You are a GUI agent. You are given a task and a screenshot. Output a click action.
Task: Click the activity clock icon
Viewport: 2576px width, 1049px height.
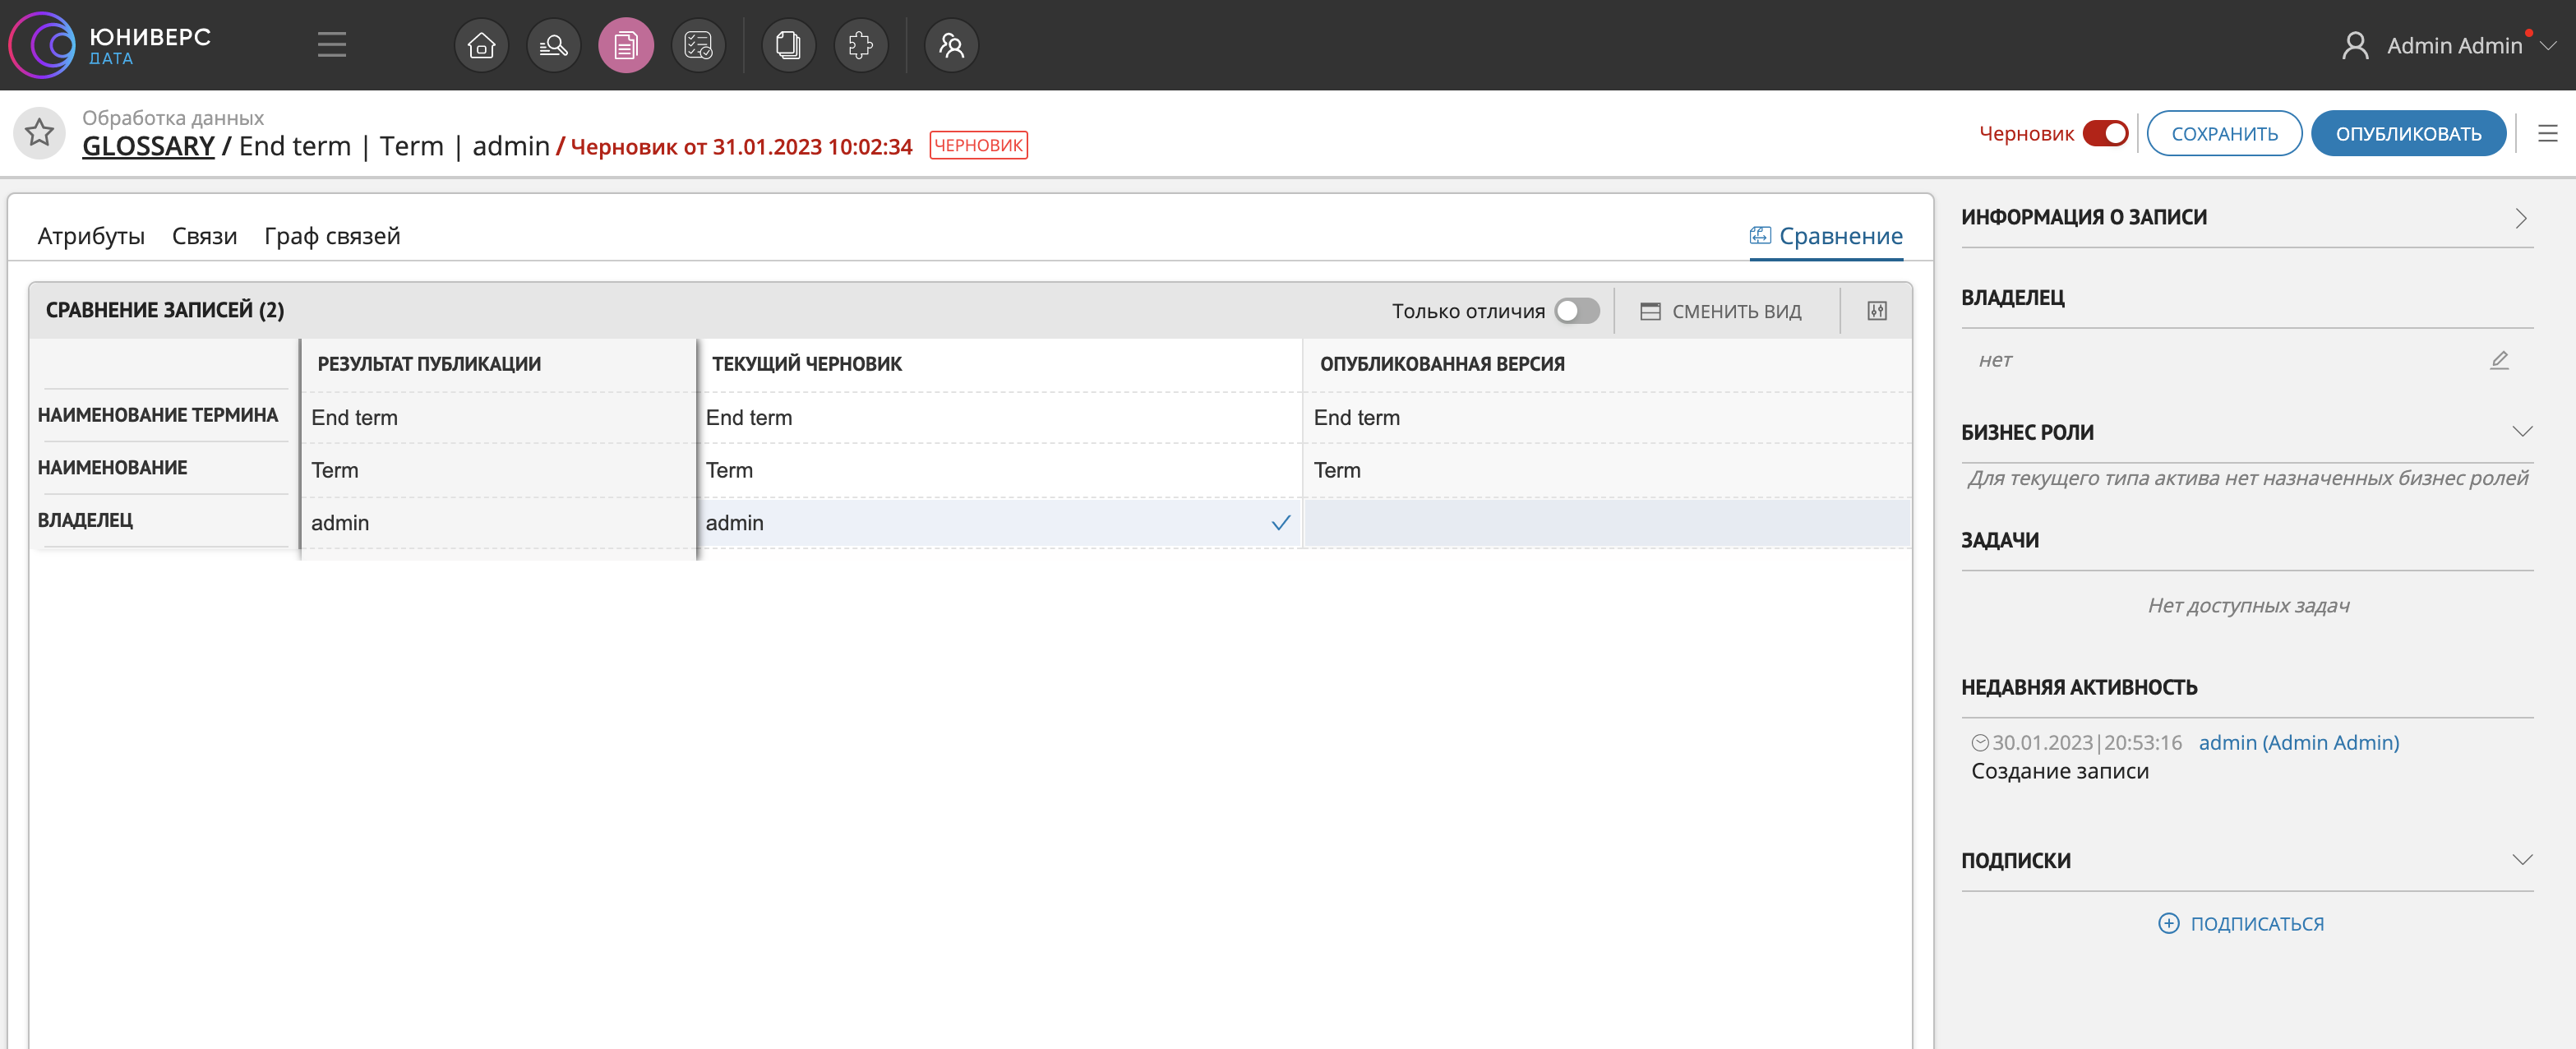click(1980, 743)
